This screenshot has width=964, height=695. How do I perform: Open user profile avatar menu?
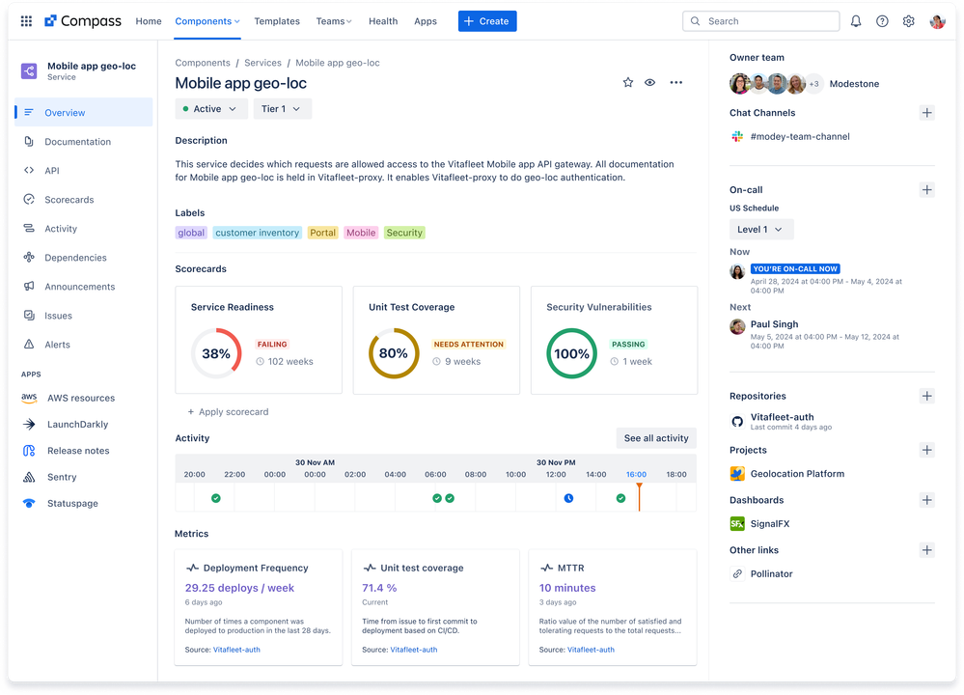[937, 21]
